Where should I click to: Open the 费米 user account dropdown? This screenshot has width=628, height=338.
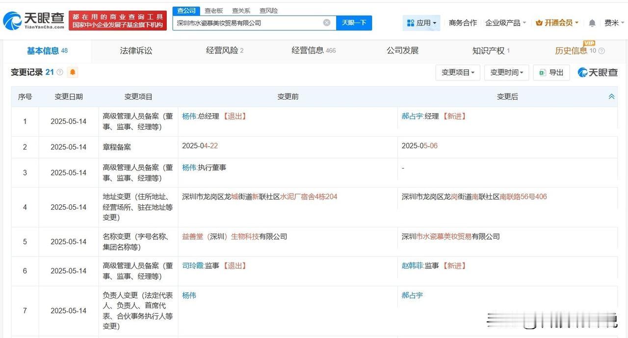pos(614,23)
